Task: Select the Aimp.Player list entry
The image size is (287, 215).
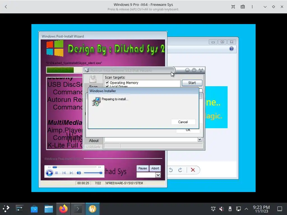Action: point(65,130)
